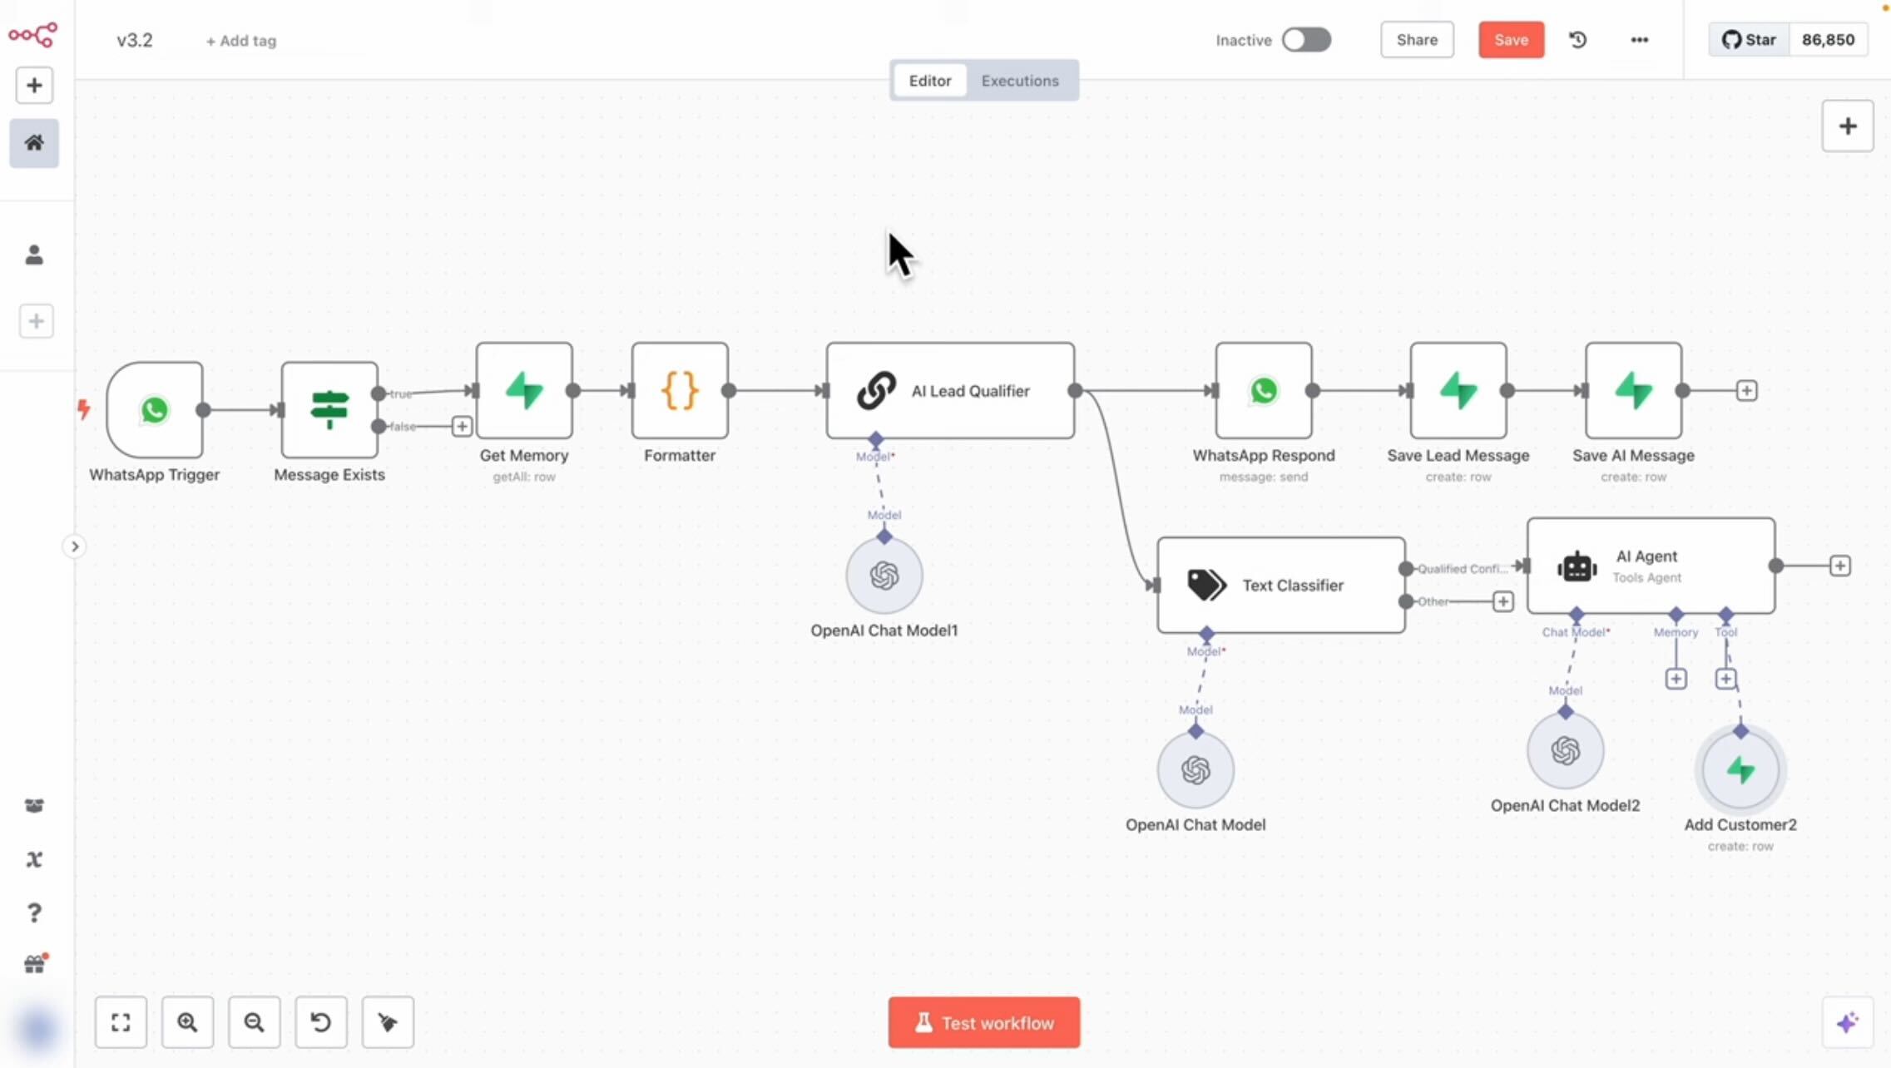
Task: Select the Editor tab
Action: click(929, 81)
